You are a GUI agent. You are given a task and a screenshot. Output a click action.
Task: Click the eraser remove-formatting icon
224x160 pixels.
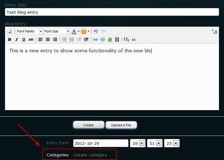coord(10,31)
